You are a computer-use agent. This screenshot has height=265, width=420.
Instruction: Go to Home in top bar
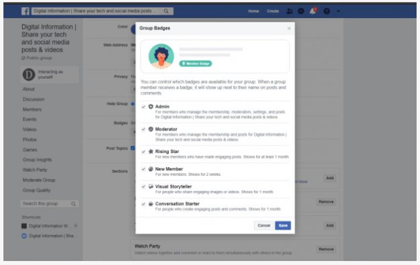coord(253,11)
